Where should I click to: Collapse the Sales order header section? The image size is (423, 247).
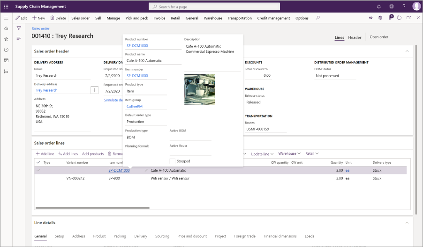407,51
